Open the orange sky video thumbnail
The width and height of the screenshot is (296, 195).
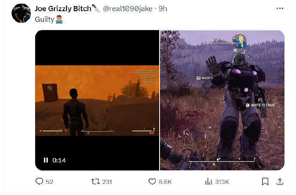coord(97,100)
